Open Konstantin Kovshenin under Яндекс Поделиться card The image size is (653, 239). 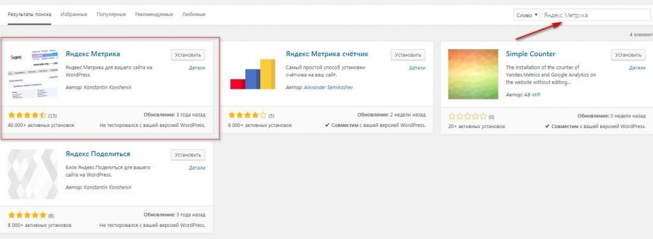pos(107,187)
